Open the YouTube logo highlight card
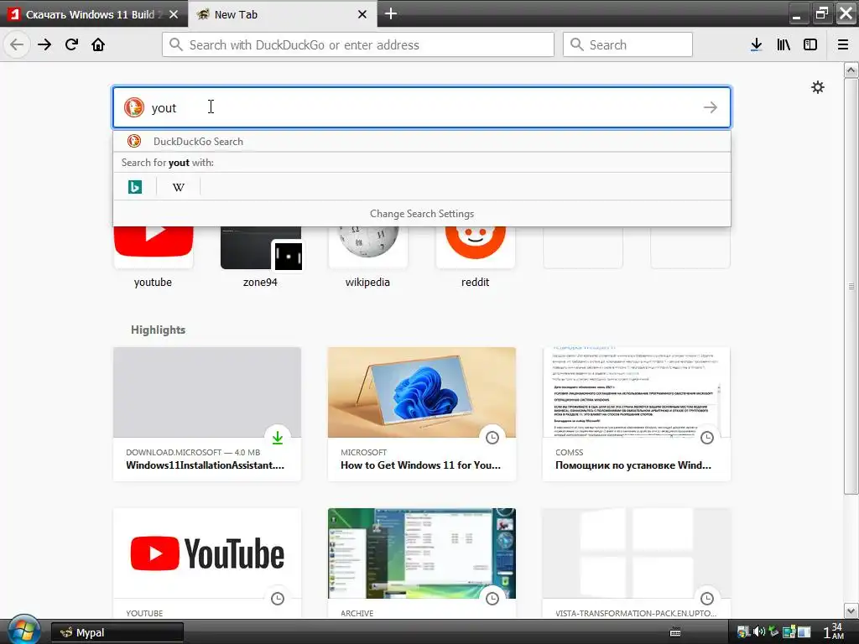859x644 pixels. pos(207,564)
